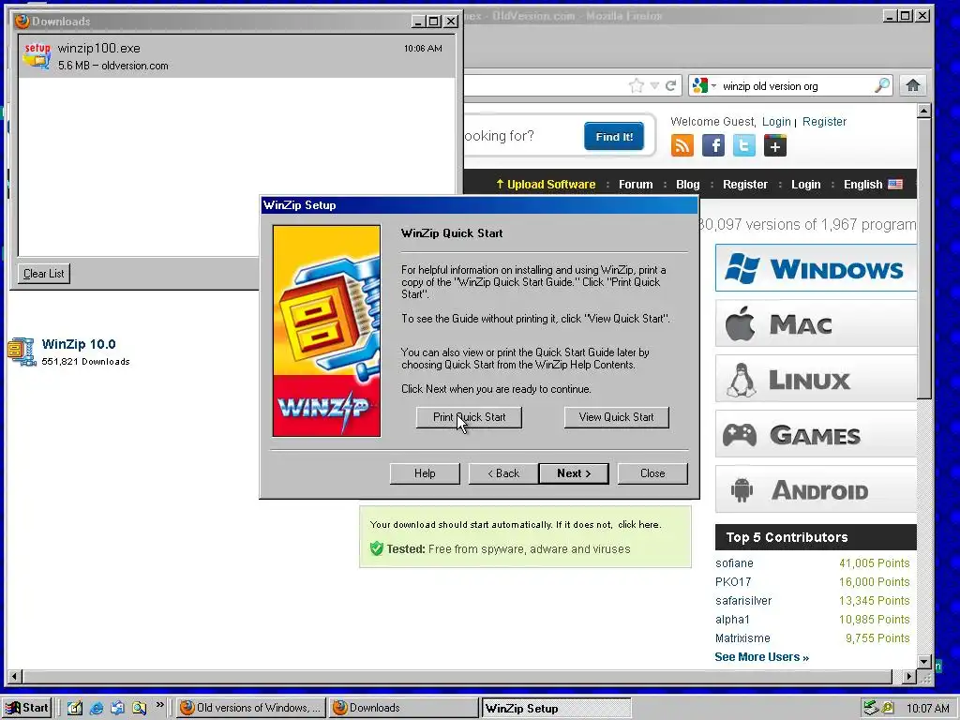Open safarisilver contributor profile
960x720 pixels.
pos(743,601)
